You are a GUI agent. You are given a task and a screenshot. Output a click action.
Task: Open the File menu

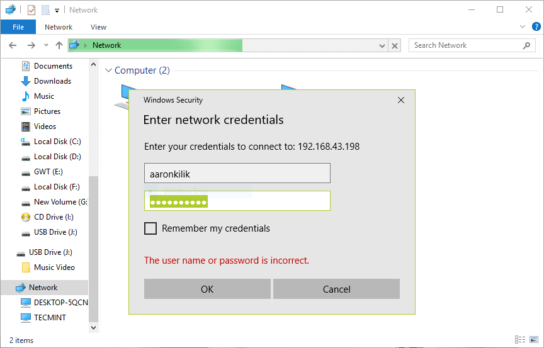(18, 27)
